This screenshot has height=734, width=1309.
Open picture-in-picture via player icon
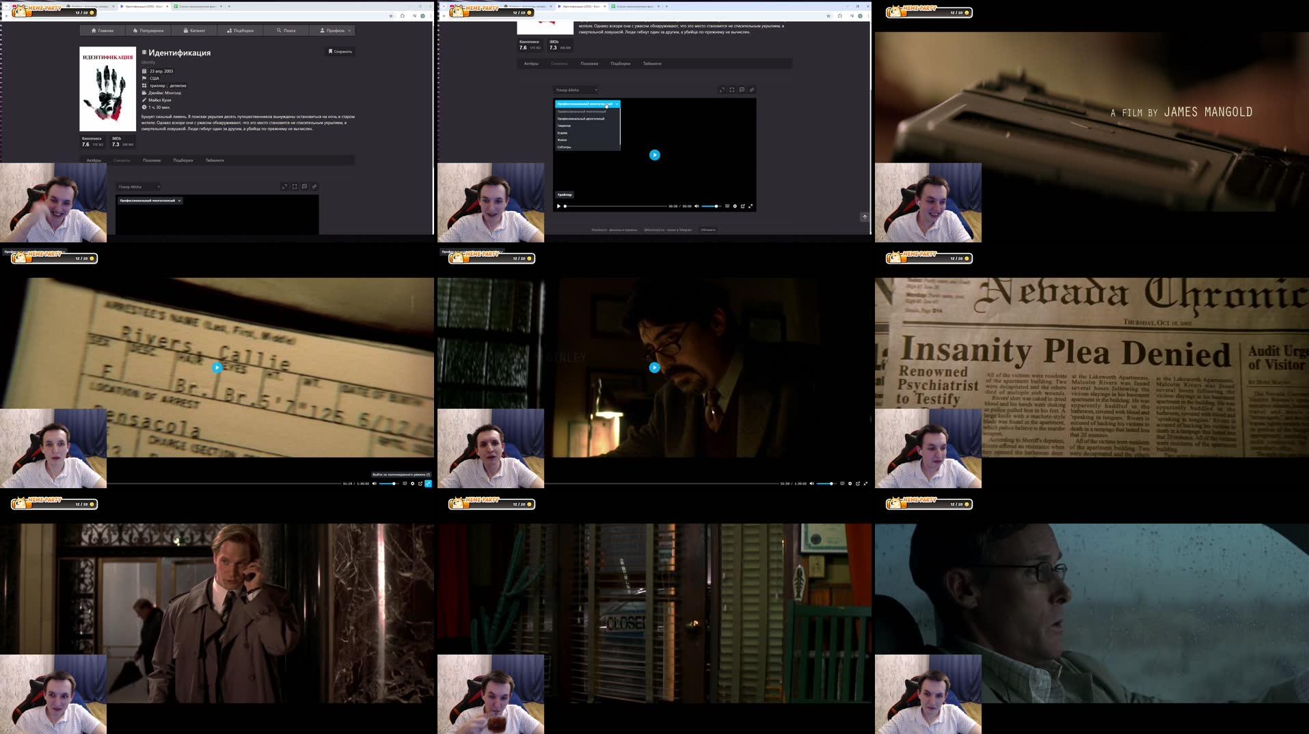[743, 206]
